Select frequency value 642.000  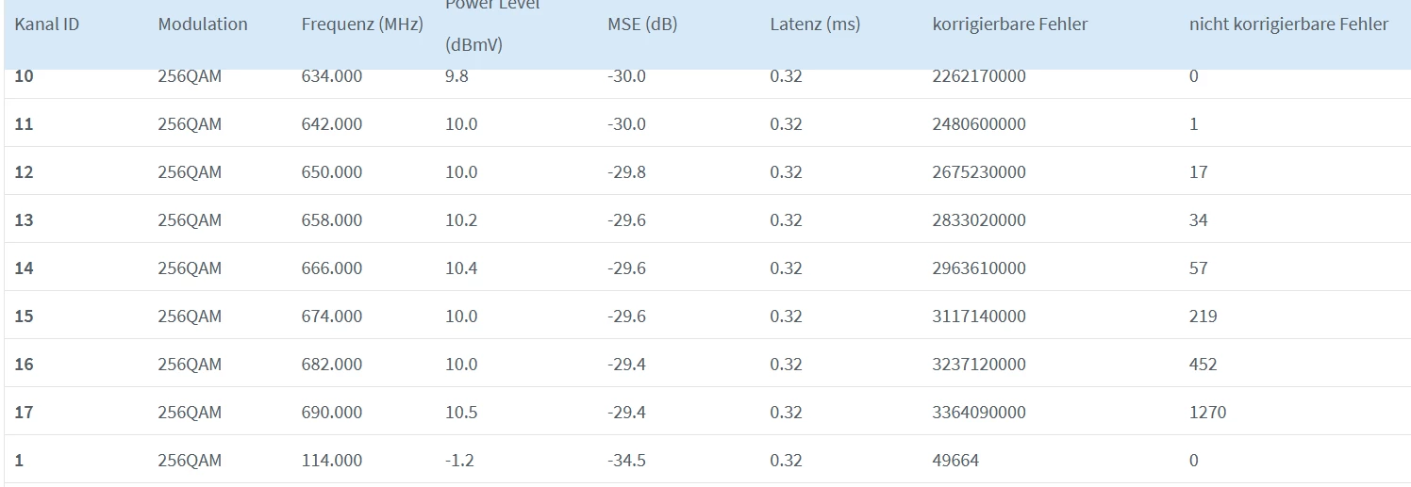(331, 124)
